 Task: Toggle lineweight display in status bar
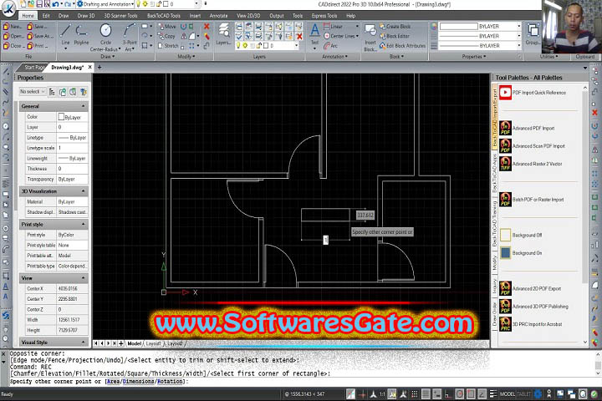[493, 394]
